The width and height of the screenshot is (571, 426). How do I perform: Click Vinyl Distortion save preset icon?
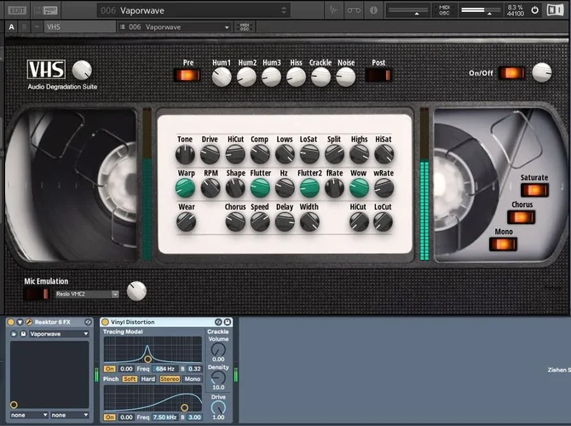coord(228,322)
